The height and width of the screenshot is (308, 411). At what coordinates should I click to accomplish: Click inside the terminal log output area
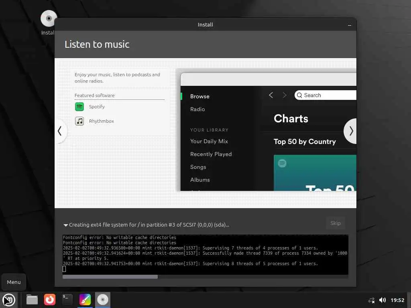click(205, 255)
